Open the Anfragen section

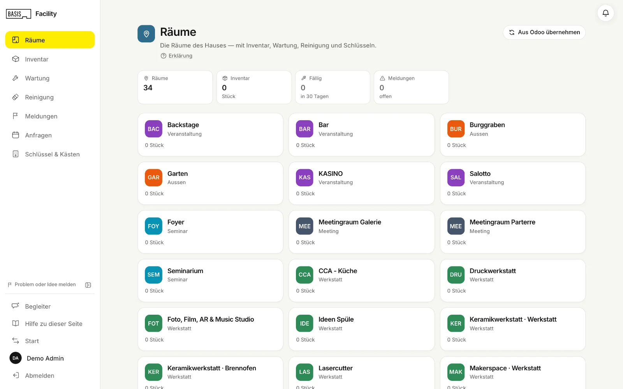coord(50,135)
